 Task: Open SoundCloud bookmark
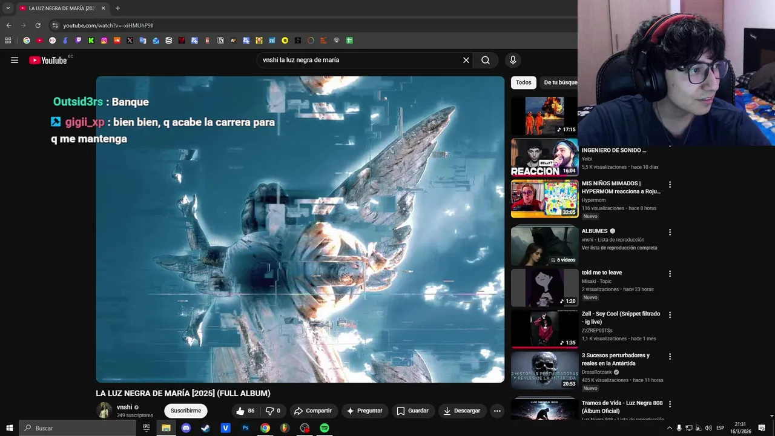(117, 41)
